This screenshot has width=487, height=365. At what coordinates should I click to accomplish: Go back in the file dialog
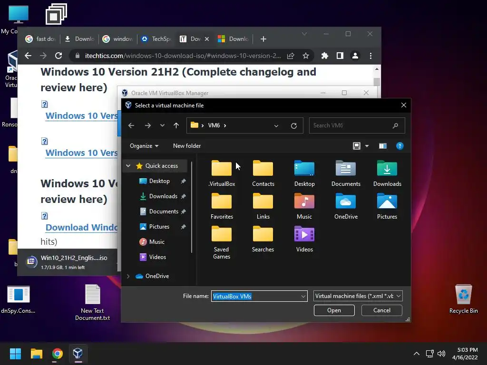pos(131,125)
